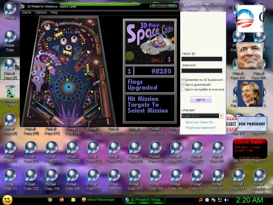Click the Hit Mission Targets message panel
Viewport: 273px width, 205px height.
(x=150, y=108)
